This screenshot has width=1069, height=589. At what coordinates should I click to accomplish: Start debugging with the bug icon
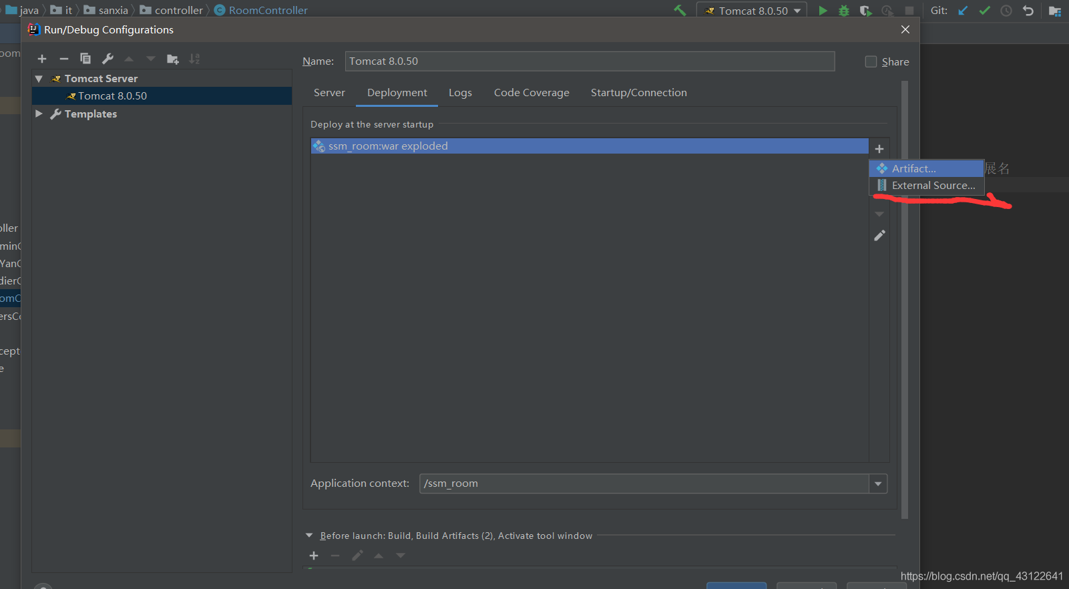coord(844,11)
